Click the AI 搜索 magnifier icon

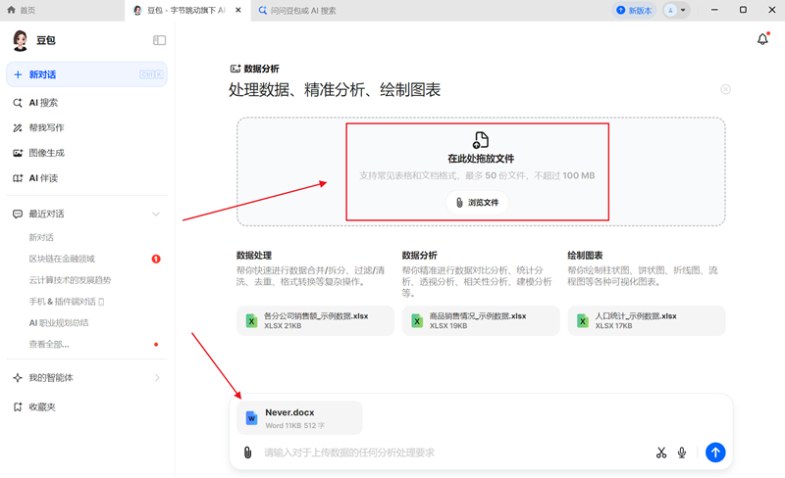[x=18, y=103]
